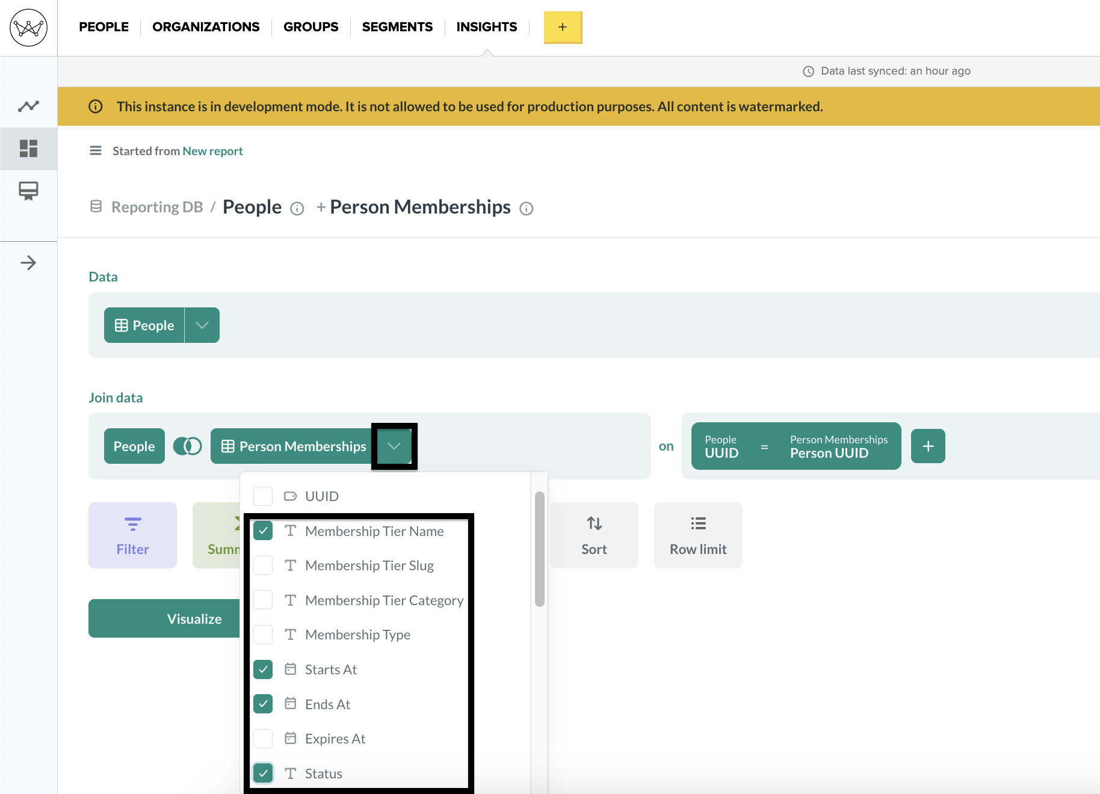Check the Membership Type column

[x=263, y=635]
